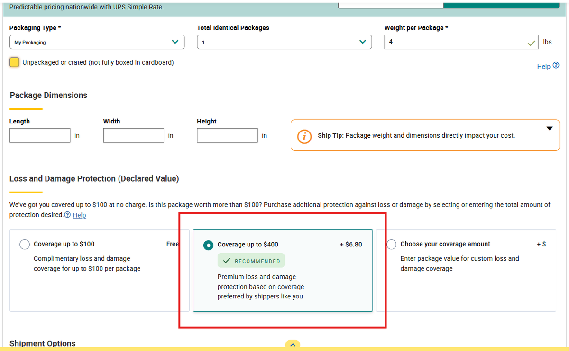Image resolution: width=569 pixels, height=351 pixels.
Task: Click the question mark icon after 'protection desired'
Action: point(67,215)
